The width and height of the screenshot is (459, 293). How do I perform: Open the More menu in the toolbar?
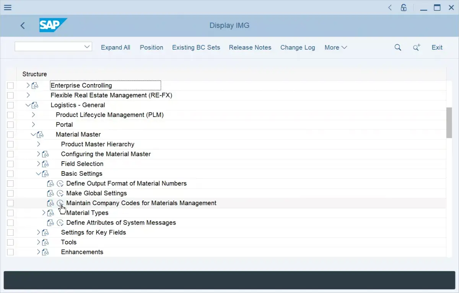tap(335, 47)
